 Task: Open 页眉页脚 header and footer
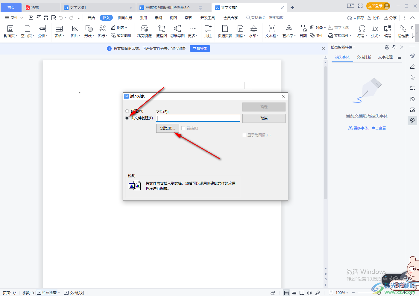(225, 31)
